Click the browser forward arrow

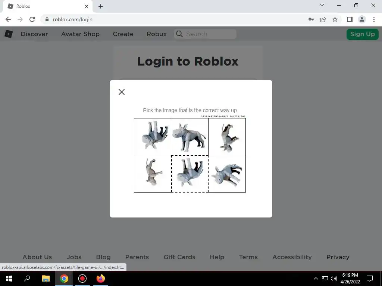click(x=20, y=19)
